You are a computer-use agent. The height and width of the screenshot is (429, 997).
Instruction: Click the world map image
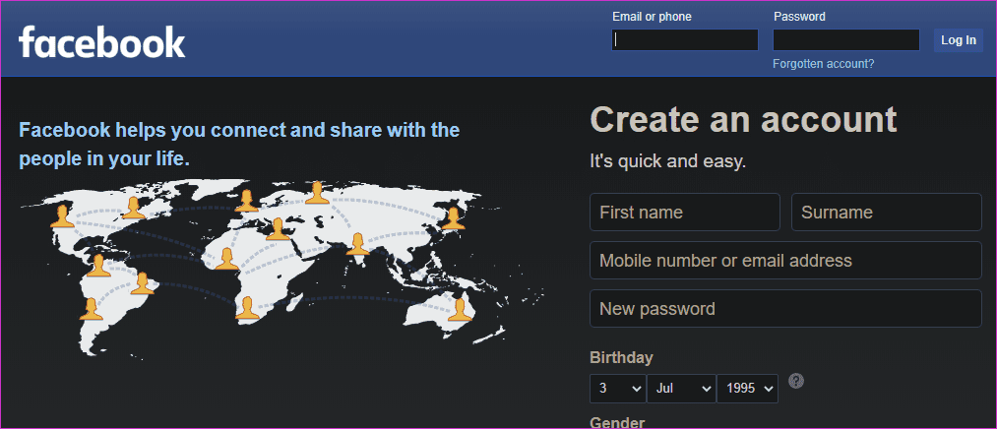[281, 269]
